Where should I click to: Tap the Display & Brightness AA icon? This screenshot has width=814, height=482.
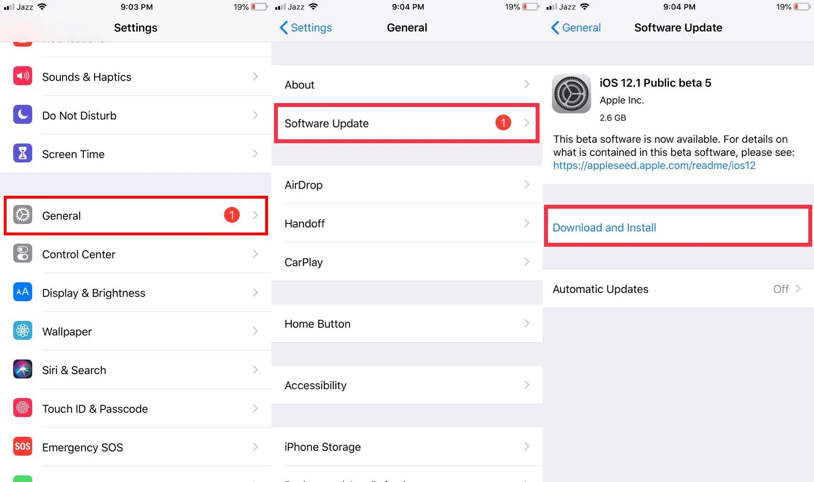click(x=23, y=292)
